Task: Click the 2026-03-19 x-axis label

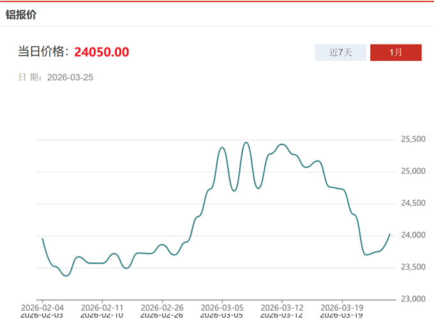Action: [x=342, y=306]
